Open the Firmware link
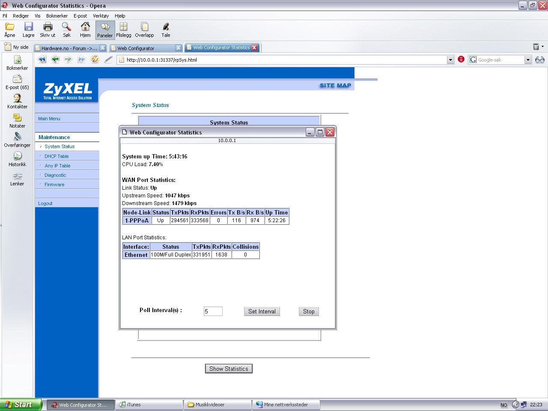548x411 pixels. [54, 185]
